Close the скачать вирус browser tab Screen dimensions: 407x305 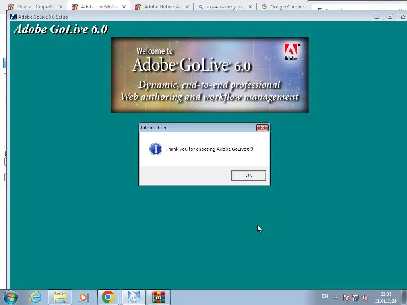pyautogui.click(x=250, y=7)
